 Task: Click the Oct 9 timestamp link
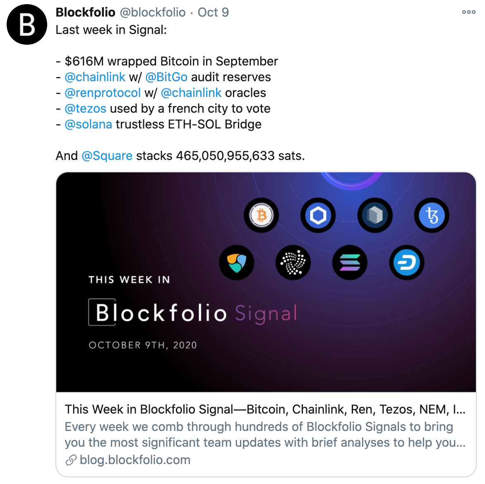214,12
